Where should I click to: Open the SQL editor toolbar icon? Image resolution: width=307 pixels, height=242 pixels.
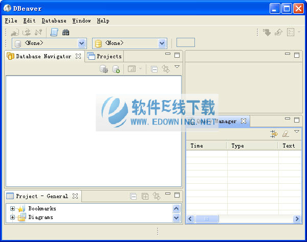coord(54,32)
